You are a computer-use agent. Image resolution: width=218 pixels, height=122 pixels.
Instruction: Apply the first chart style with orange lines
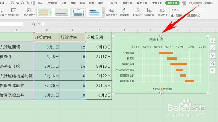tap(45, 12)
